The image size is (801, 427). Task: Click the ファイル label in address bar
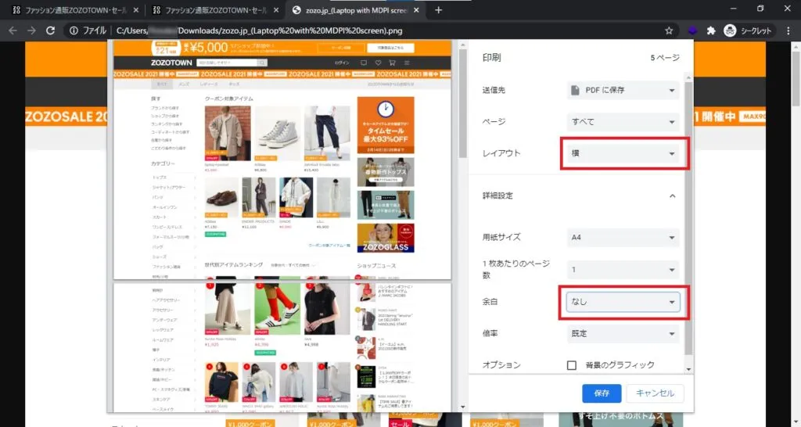coord(95,30)
